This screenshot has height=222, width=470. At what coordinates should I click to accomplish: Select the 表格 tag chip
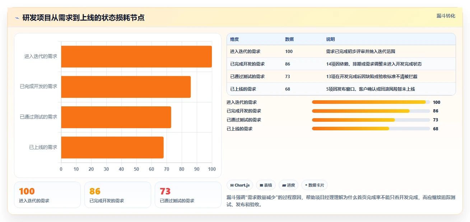(266, 185)
